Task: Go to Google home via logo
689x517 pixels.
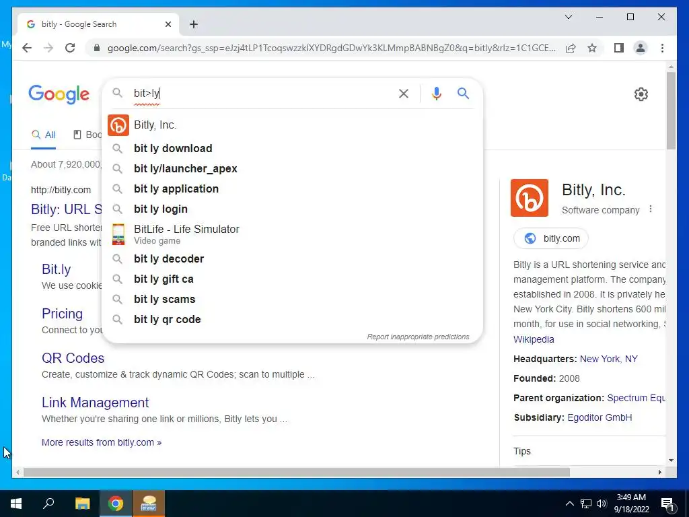Action: coord(59,94)
